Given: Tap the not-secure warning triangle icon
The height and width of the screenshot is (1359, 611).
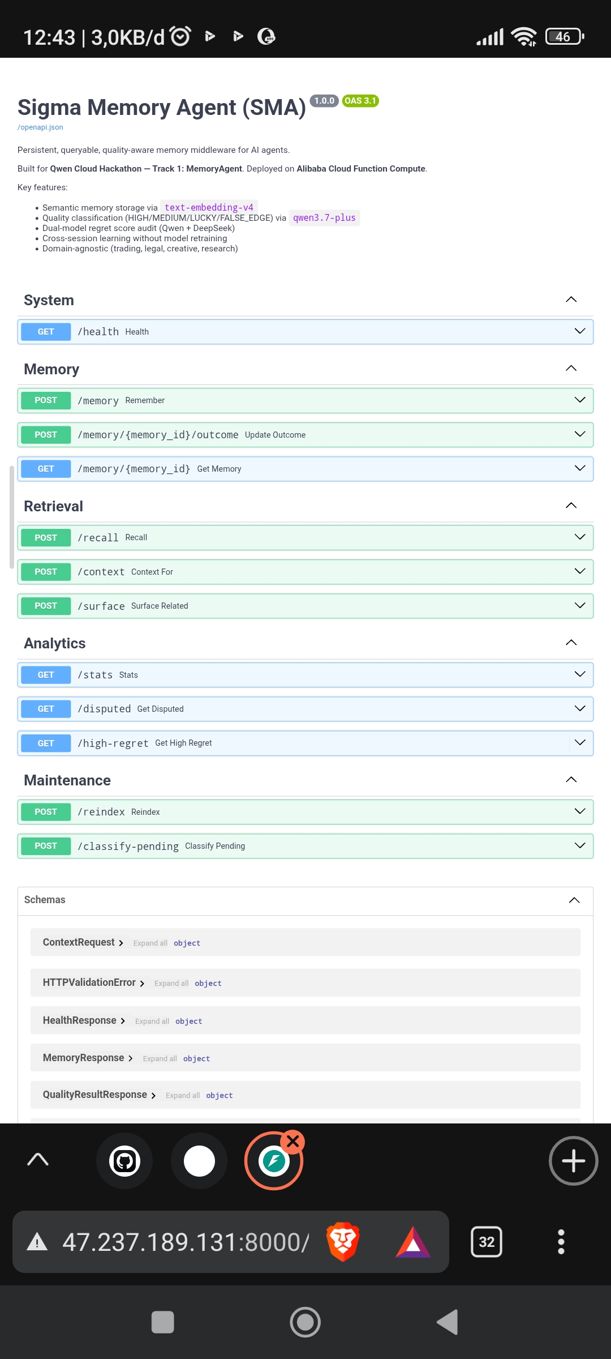Looking at the screenshot, I should (37, 1242).
